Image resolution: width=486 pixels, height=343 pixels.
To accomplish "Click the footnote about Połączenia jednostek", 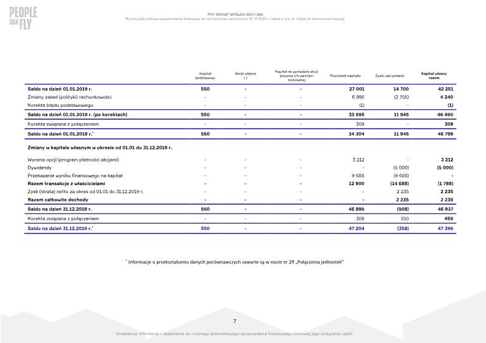I will pyautogui.click(x=234, y=262).
